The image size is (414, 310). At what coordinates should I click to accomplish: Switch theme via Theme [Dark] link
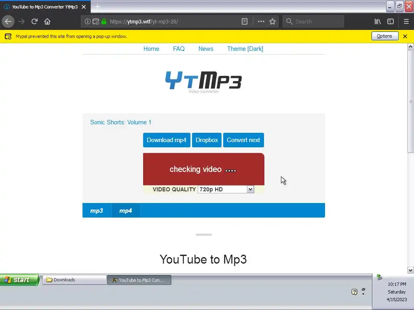[x=245, y=49]
